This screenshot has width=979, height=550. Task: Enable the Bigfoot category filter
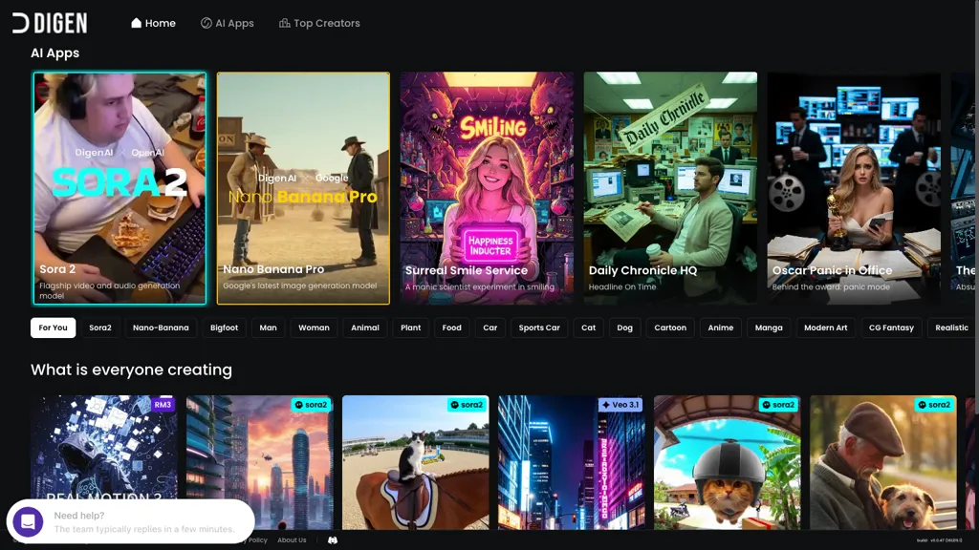(223, 328)
